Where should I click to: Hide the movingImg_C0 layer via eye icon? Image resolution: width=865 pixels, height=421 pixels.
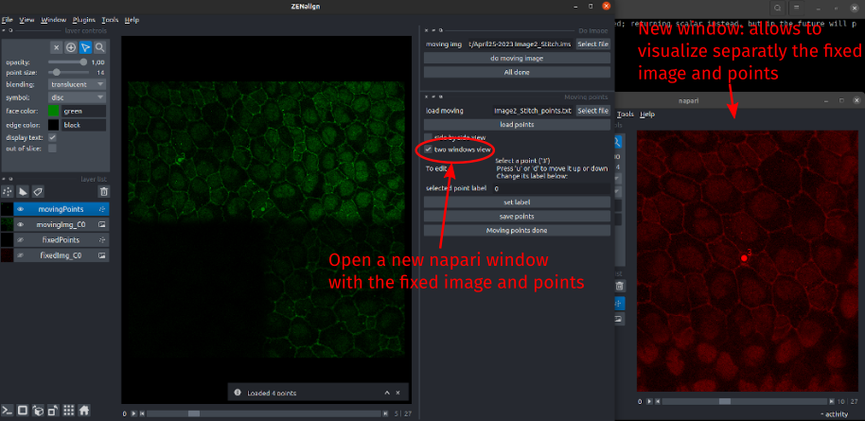(21, 224)
